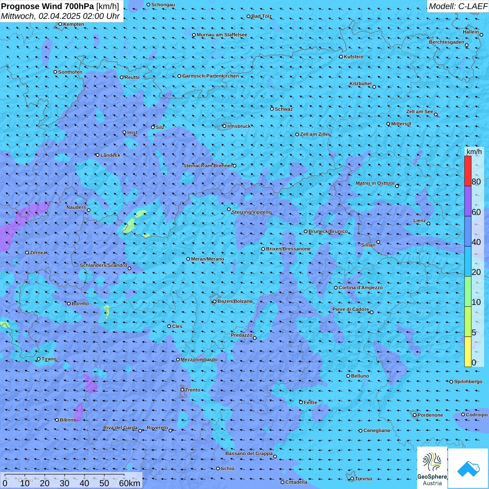This screenshot has width=489, height=489.
Task: Click the Lienz location marker
Action: pos(429,224)
